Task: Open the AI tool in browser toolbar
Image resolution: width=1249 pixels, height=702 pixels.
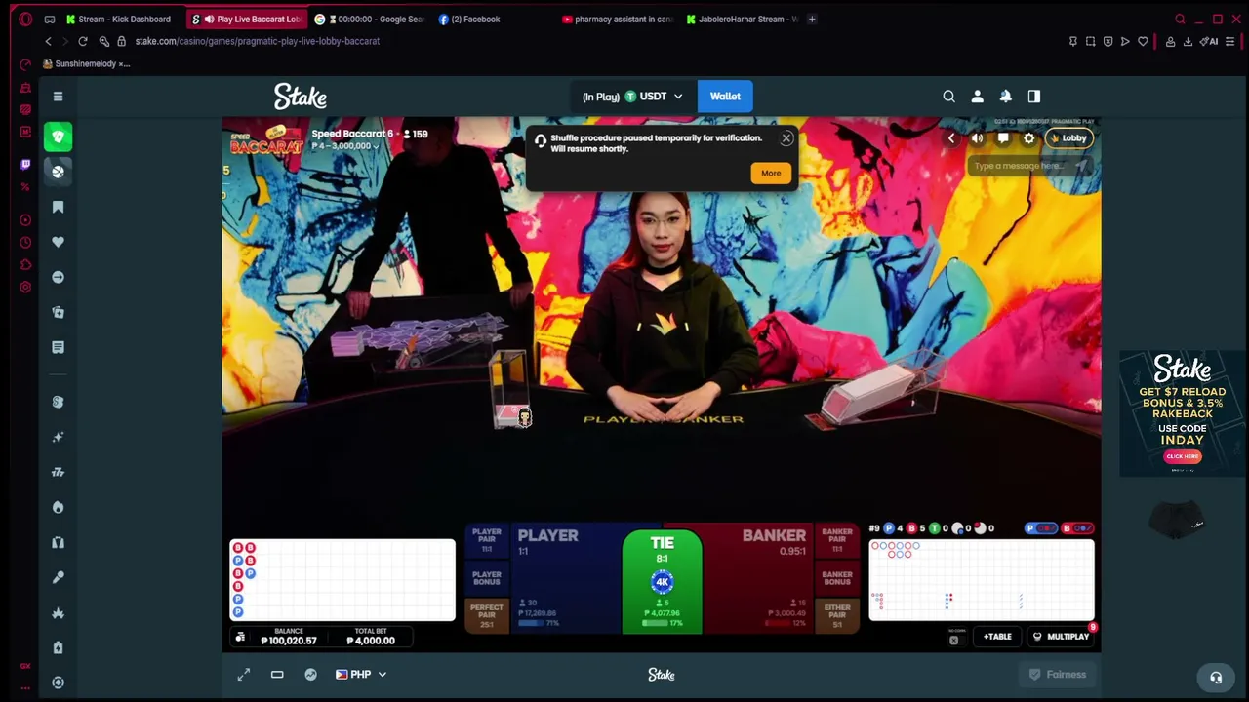Action: coord(1211,41)
